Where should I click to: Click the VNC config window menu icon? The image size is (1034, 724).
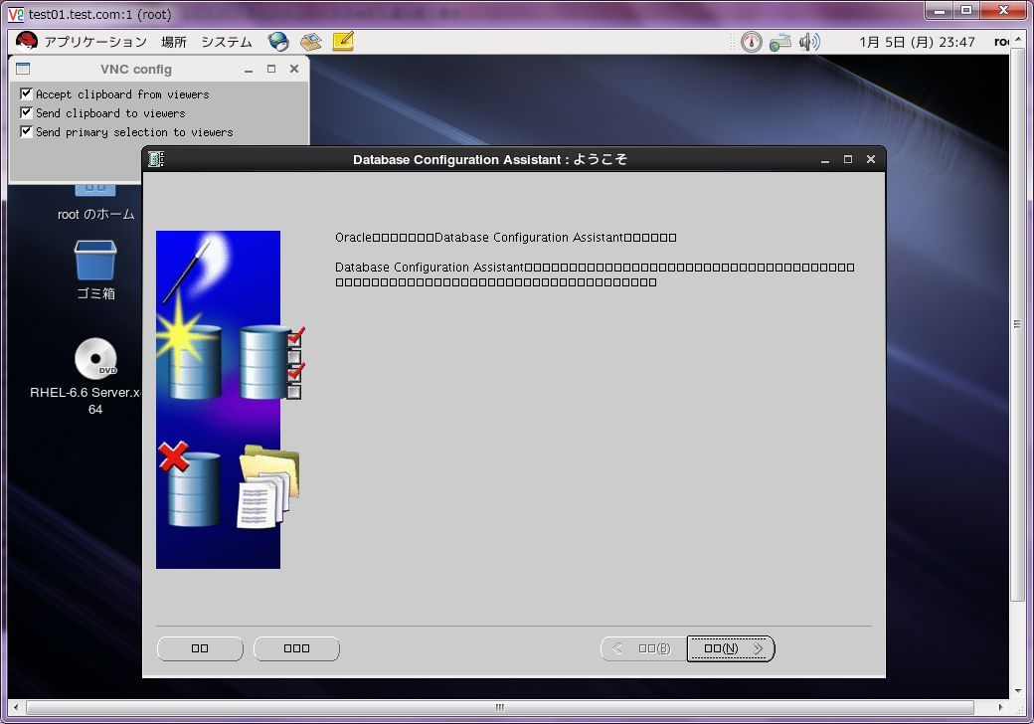pyautogui.click(x=23, y=69)
